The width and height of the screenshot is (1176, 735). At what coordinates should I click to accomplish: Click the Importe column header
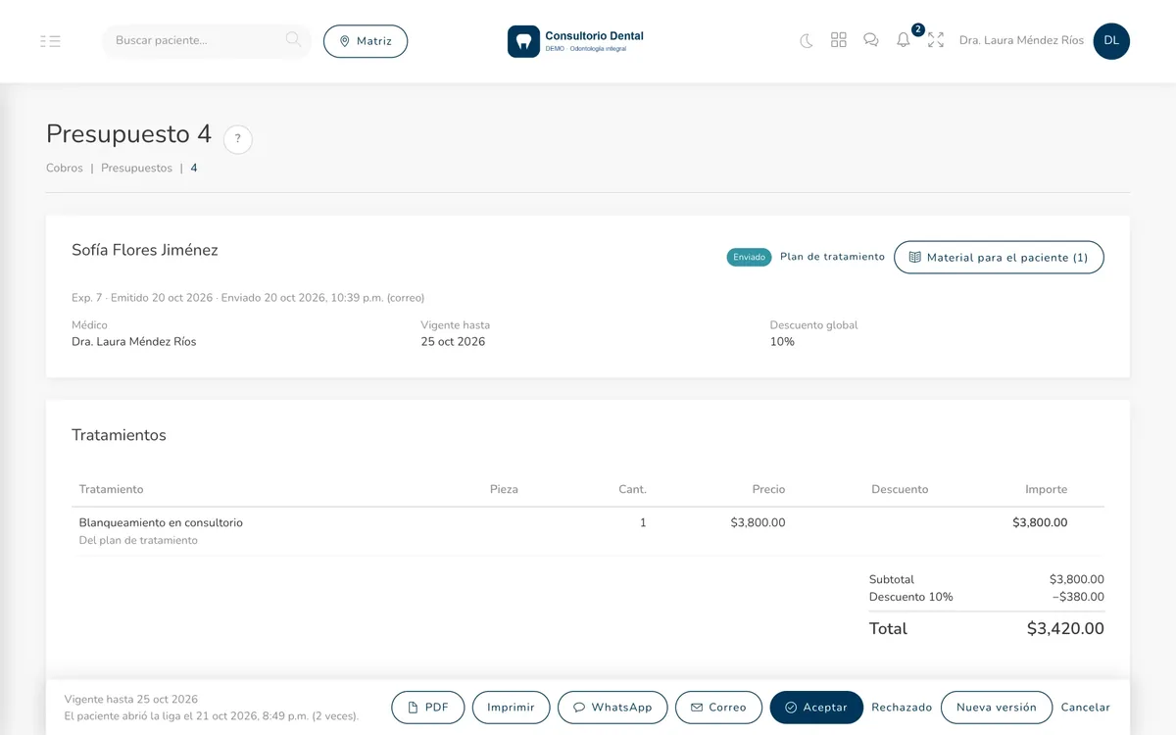pyautogui.click(x=1047, y=489)
